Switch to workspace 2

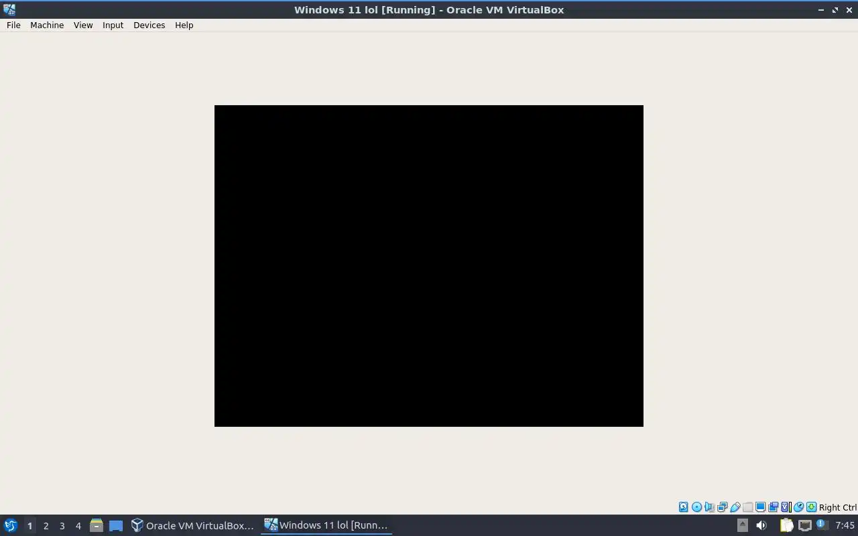coord(46,525)
